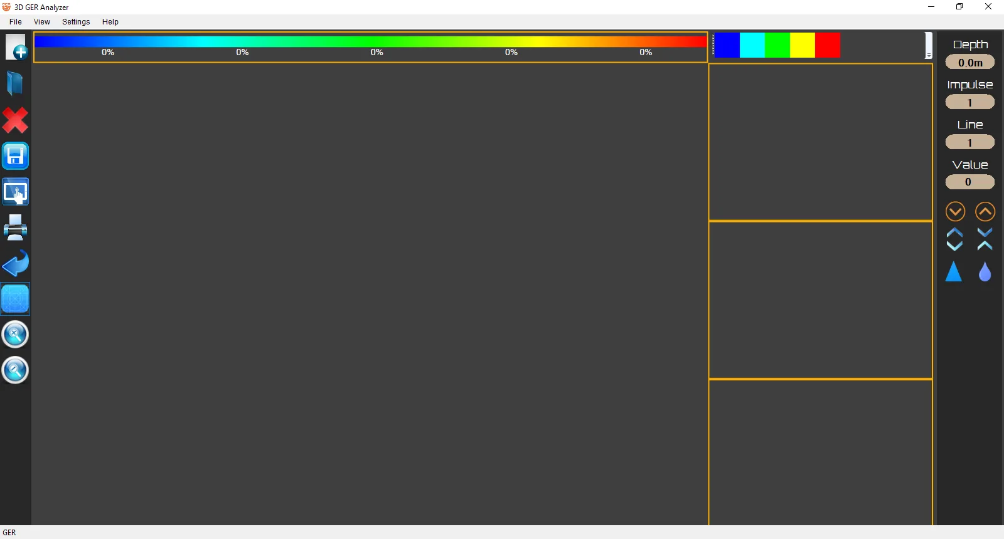
Task: Click the Depth label
Action: pyautogui.click(x=970, y=44)
